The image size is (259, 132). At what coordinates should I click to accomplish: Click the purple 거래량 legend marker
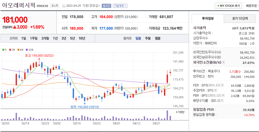coord(177,112)
